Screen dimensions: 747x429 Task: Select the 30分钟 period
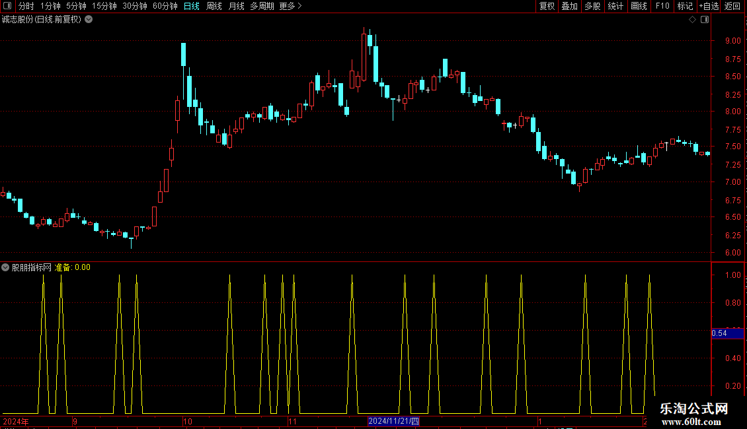point(135,6)
